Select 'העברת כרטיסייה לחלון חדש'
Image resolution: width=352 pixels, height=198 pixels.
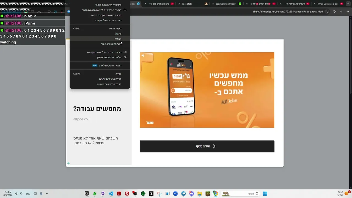tap(100, 20)
